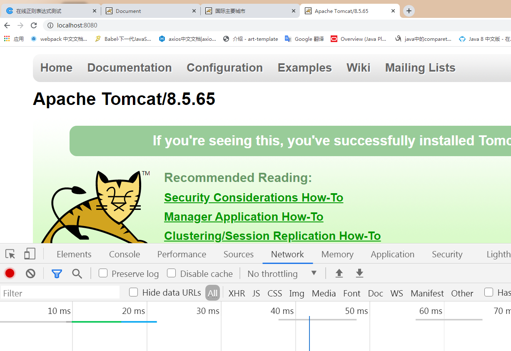511x351 pixels.
Task: Filter requests by Other
Action: point(462,294)
